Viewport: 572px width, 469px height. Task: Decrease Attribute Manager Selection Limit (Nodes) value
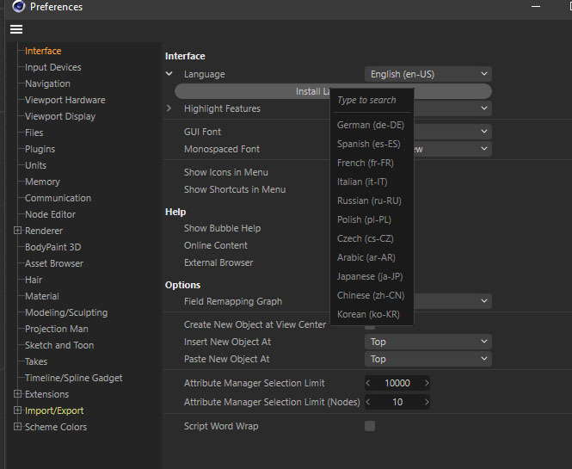click(369, 402)
